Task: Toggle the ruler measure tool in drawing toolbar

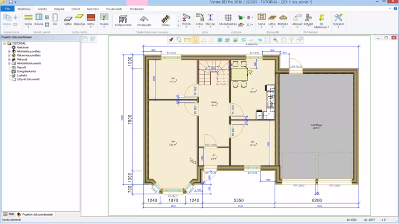Action: click(187, 40)
